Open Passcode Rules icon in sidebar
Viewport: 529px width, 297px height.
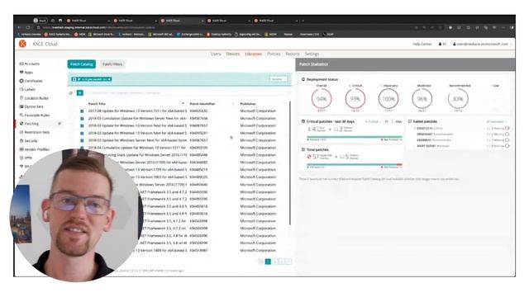pyautogui.click(x=21, y=115)
